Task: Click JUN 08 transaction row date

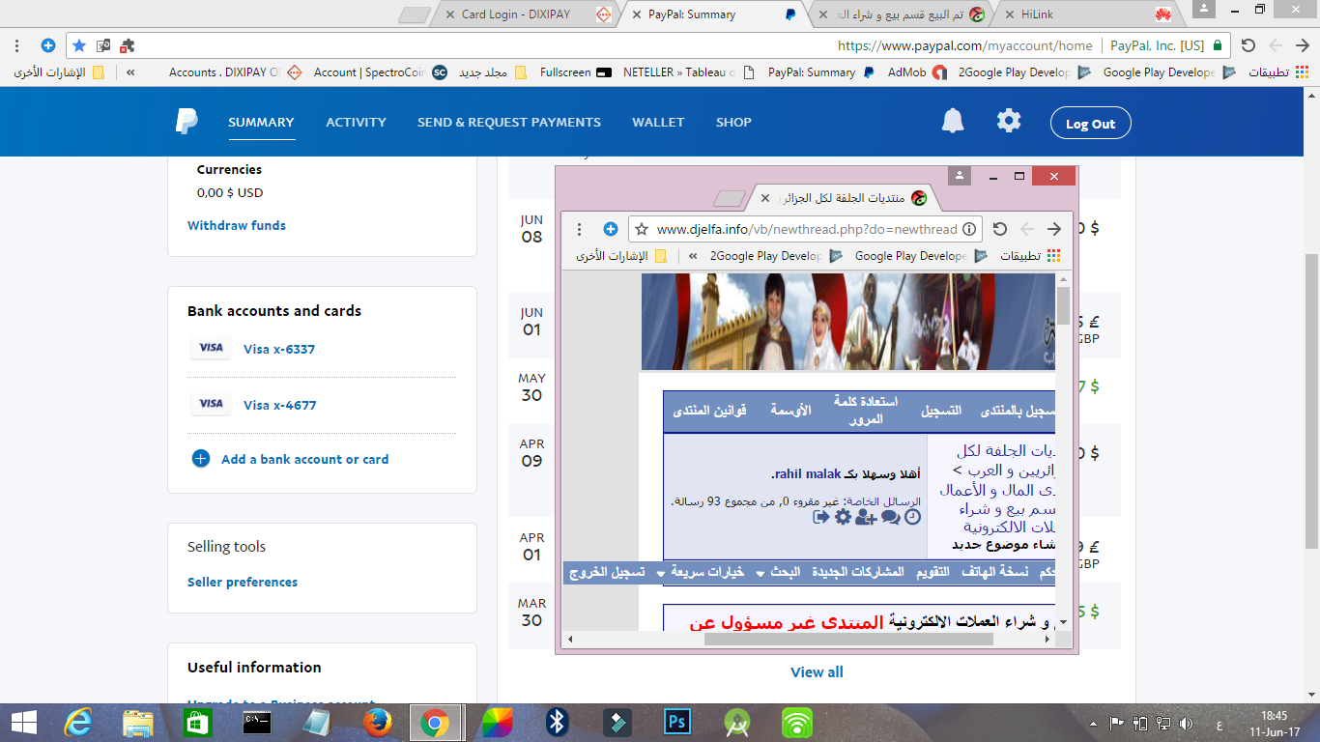Action: click(532, 229)
